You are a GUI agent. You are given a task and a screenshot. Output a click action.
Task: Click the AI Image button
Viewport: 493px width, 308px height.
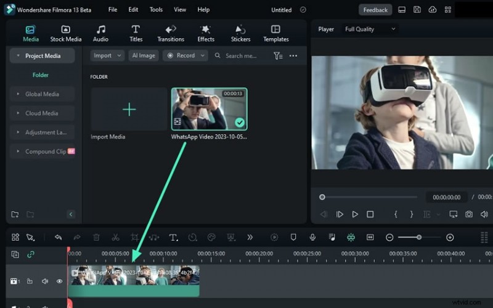[144, 55]
